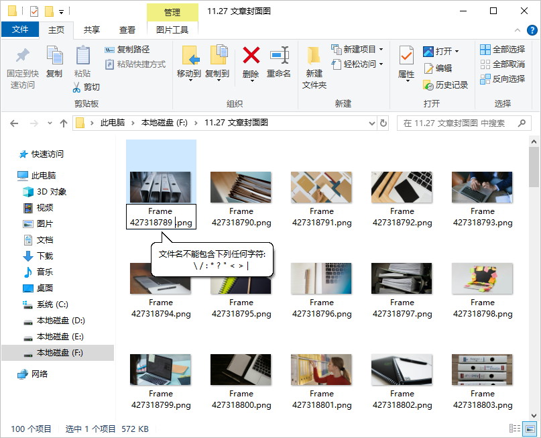Click the Properties (属性) icon
541x438 pixels.
(x=406, y=55)
